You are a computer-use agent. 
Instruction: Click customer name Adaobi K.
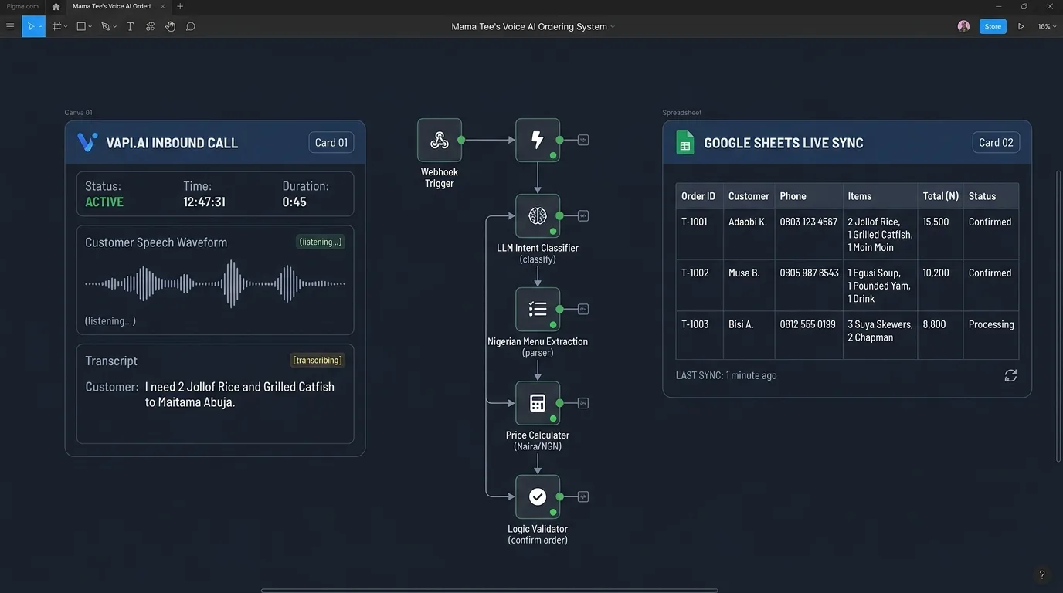pyautogui.click(x=748, y=222)
